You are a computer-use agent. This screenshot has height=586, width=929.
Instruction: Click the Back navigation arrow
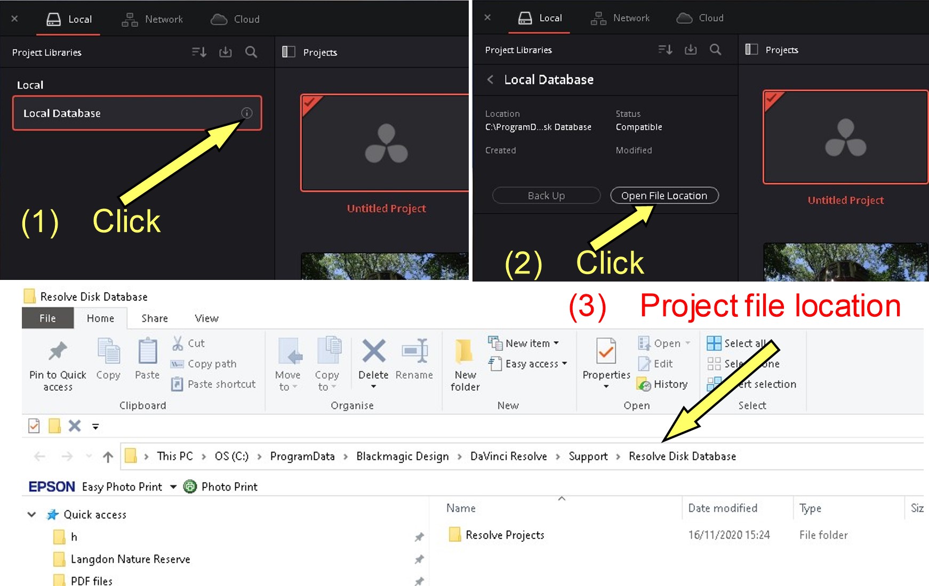[40, 456]
